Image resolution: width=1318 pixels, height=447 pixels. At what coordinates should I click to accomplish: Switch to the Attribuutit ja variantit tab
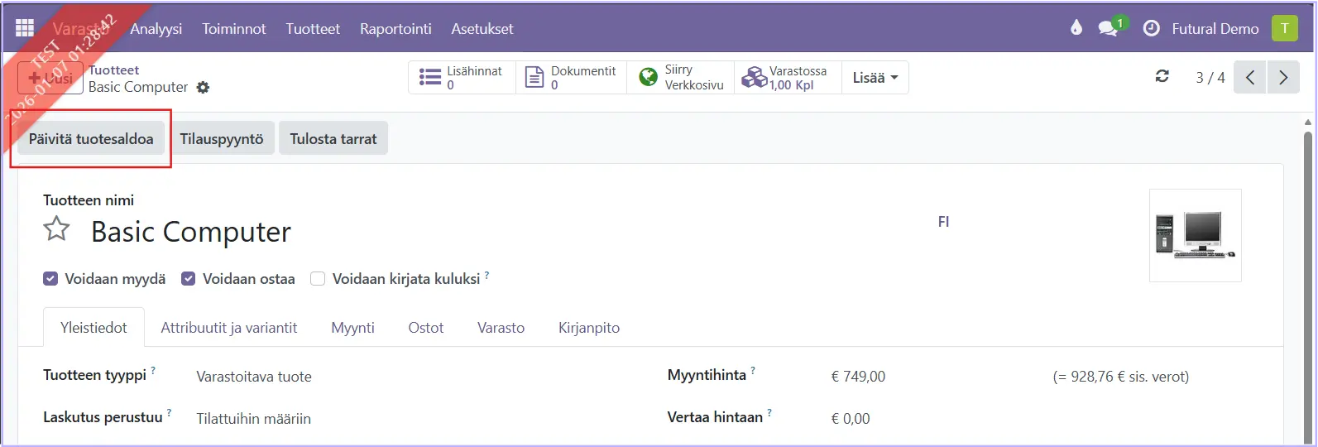click(228, 328)
